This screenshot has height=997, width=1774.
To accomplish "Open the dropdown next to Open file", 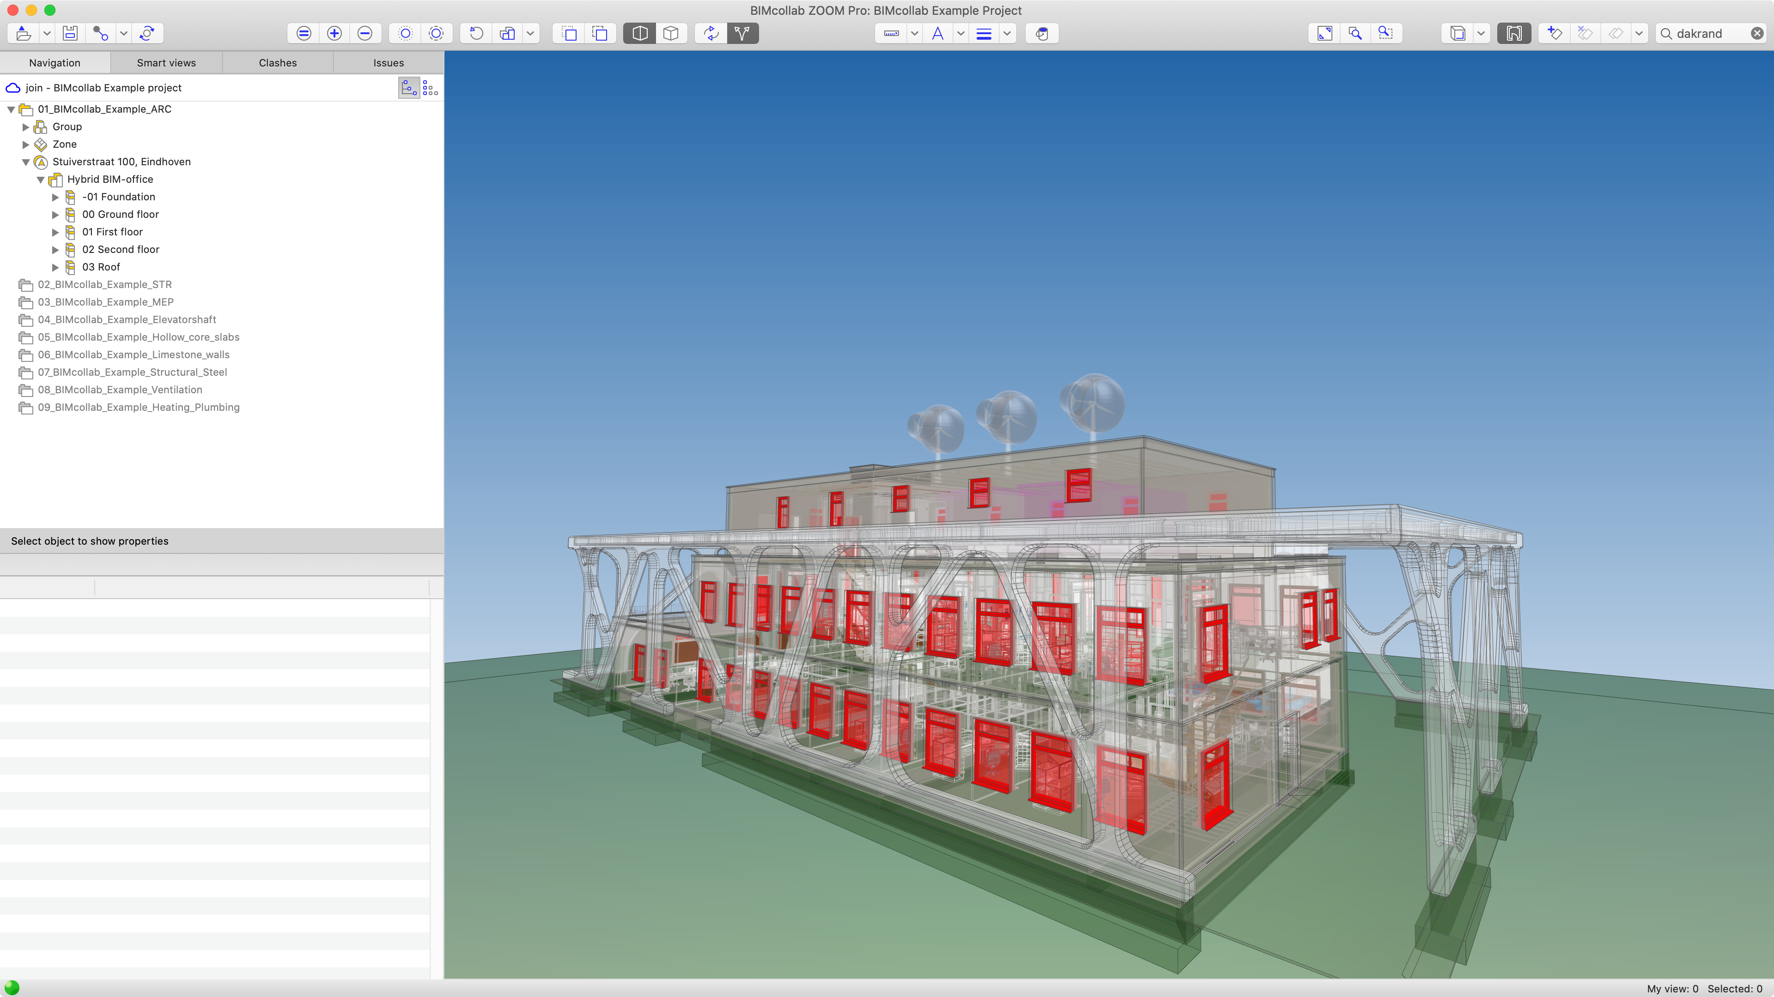I will click(47, 33).
